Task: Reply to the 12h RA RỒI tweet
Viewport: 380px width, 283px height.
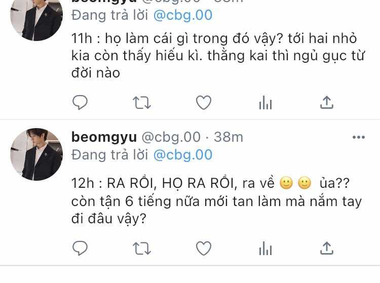Action: 80,248
